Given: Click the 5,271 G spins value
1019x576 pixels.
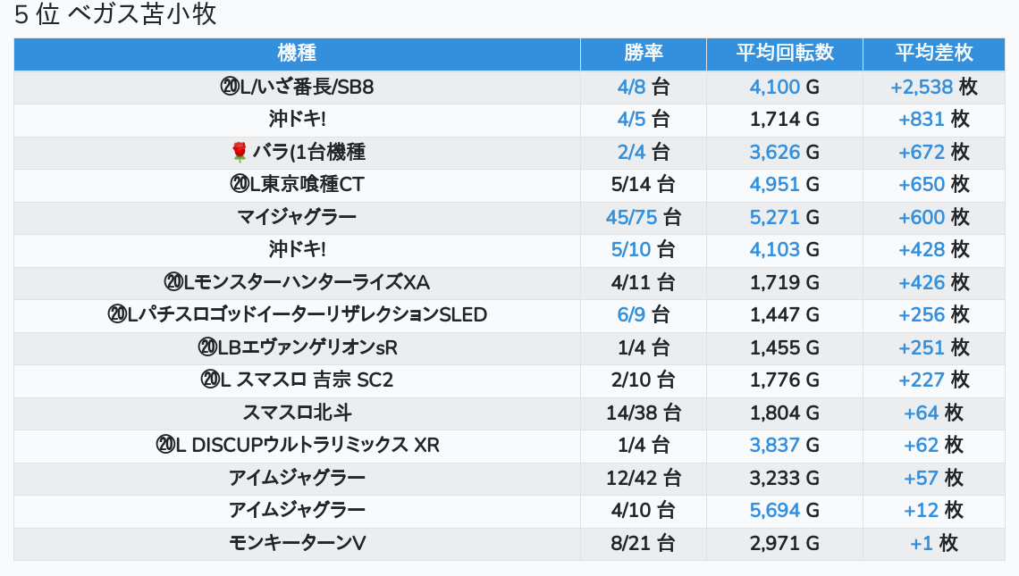Looking at the screenshot, I should click(x=785, y=217).
